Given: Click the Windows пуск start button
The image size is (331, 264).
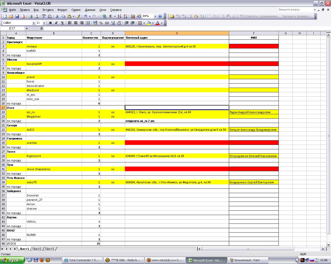Looking at the screenshot, I should 12,260.
